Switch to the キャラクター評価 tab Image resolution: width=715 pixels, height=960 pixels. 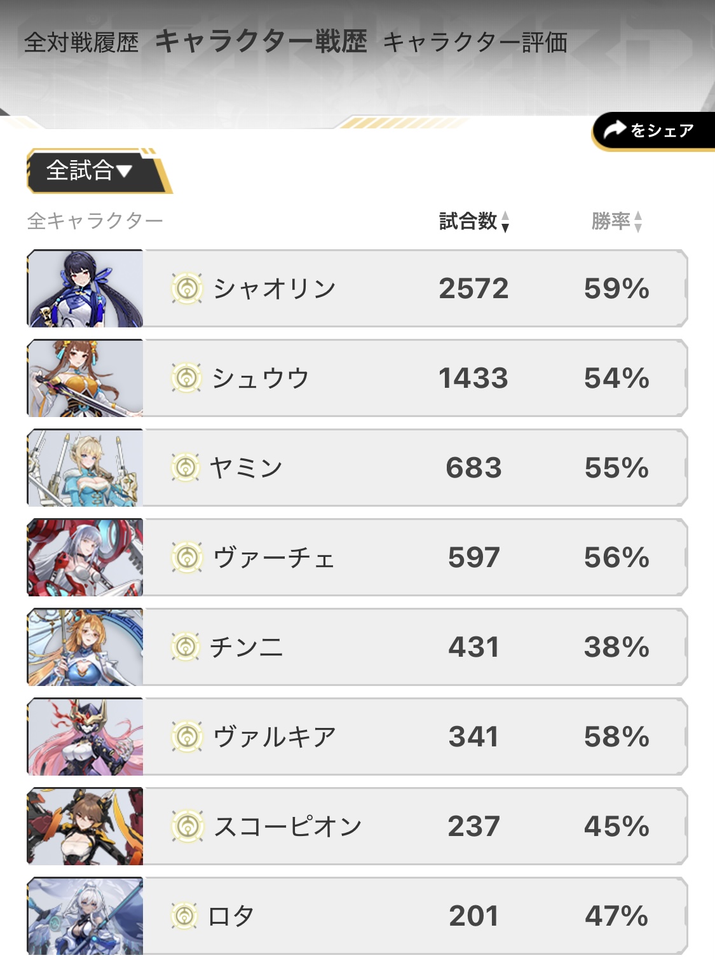[475, 43]
